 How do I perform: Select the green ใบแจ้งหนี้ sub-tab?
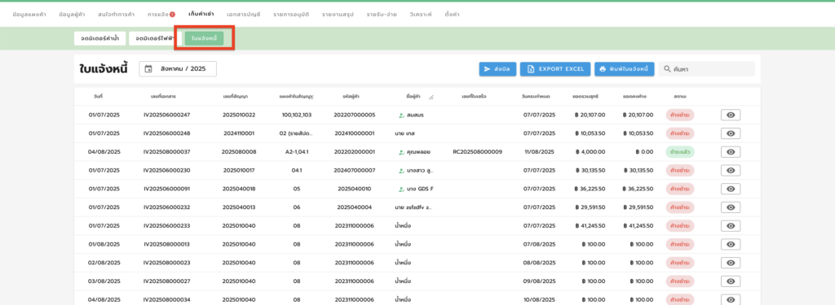click(204, 38)
